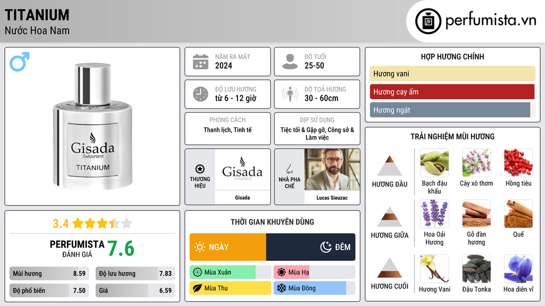This screenshot has width=545, height=306.
Task: Click the Trải nghiệm mùi hương heading
Action: [452, 137]
